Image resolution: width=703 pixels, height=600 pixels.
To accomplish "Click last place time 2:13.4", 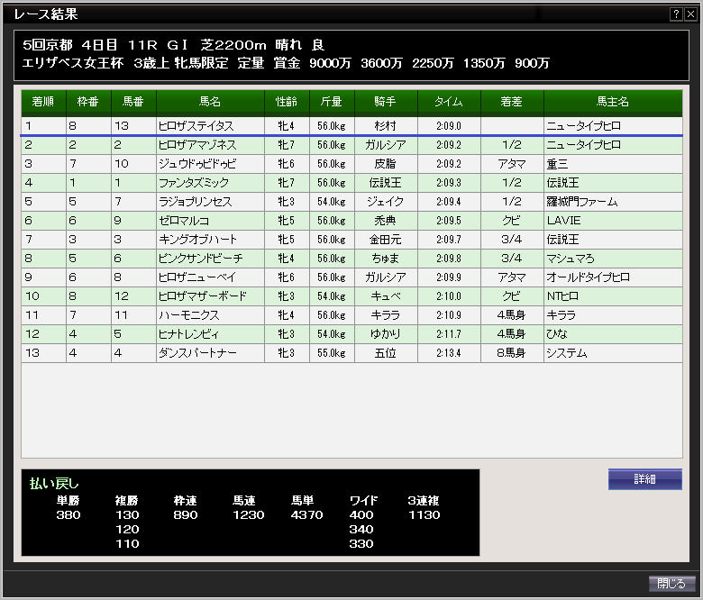I will (x=449, y=353).
